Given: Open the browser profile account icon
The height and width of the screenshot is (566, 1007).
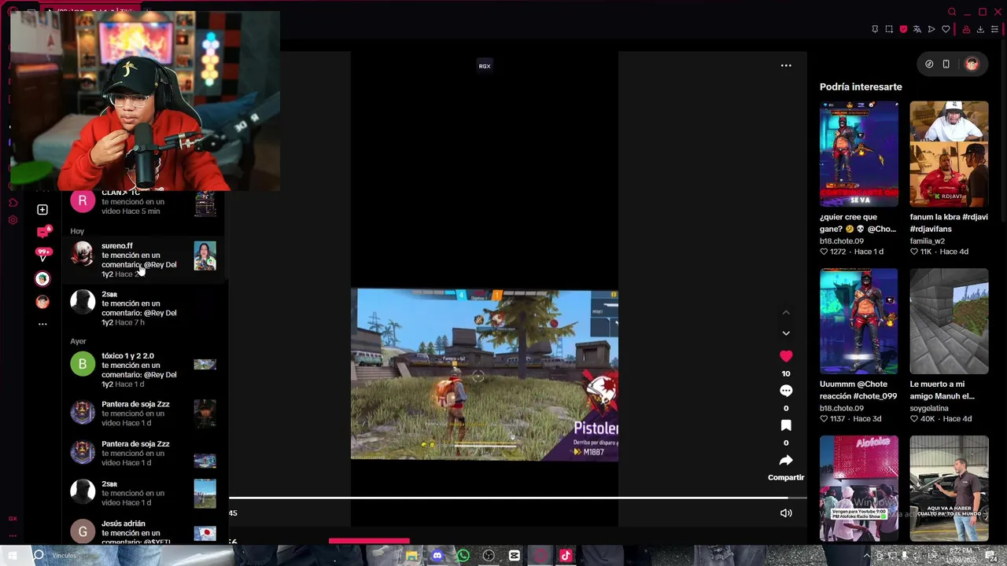Looking at the screenshot, I should 966,29.
